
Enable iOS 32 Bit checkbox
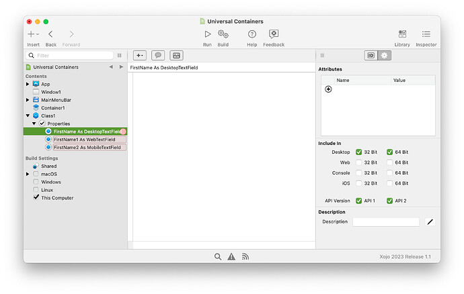358,183
